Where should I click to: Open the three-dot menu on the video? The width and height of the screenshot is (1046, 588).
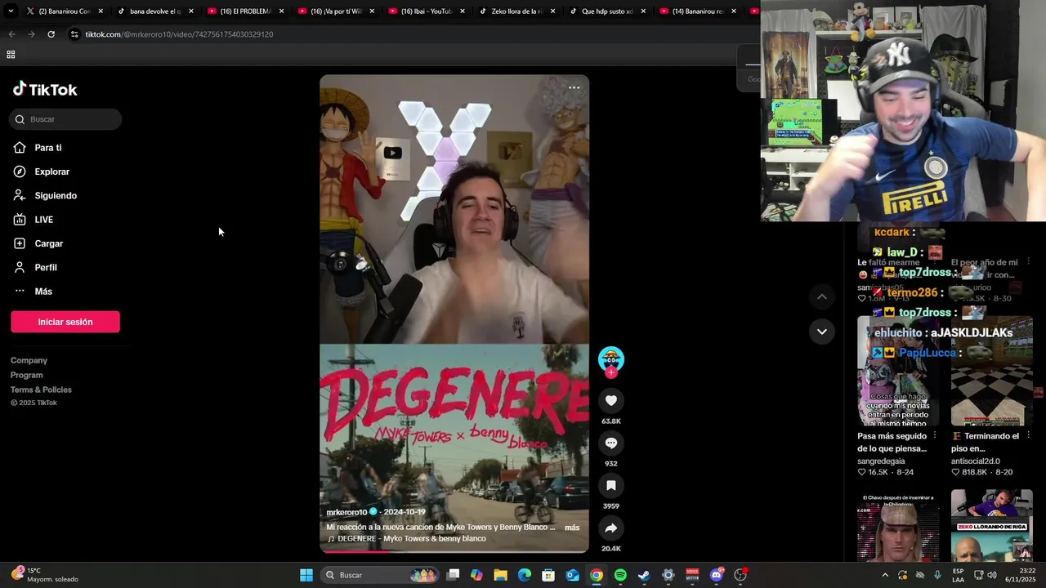[574, 87]
